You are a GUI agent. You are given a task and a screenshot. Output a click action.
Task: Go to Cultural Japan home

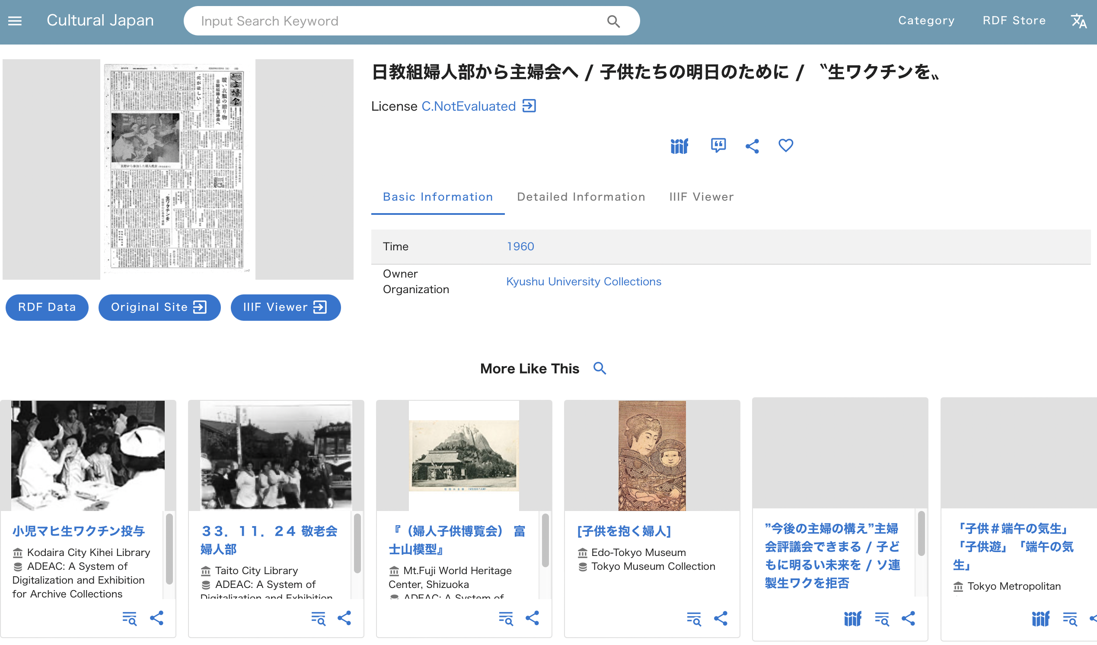tap(100, 20)
